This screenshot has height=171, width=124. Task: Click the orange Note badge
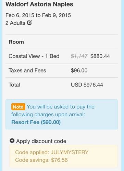18,107
